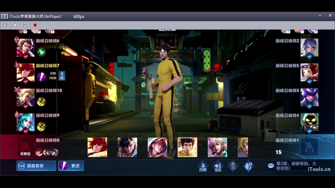Select 巅峰召唤师9 hero portrait
Viewport: 335px width, 188px height.
tap(25, 122)
